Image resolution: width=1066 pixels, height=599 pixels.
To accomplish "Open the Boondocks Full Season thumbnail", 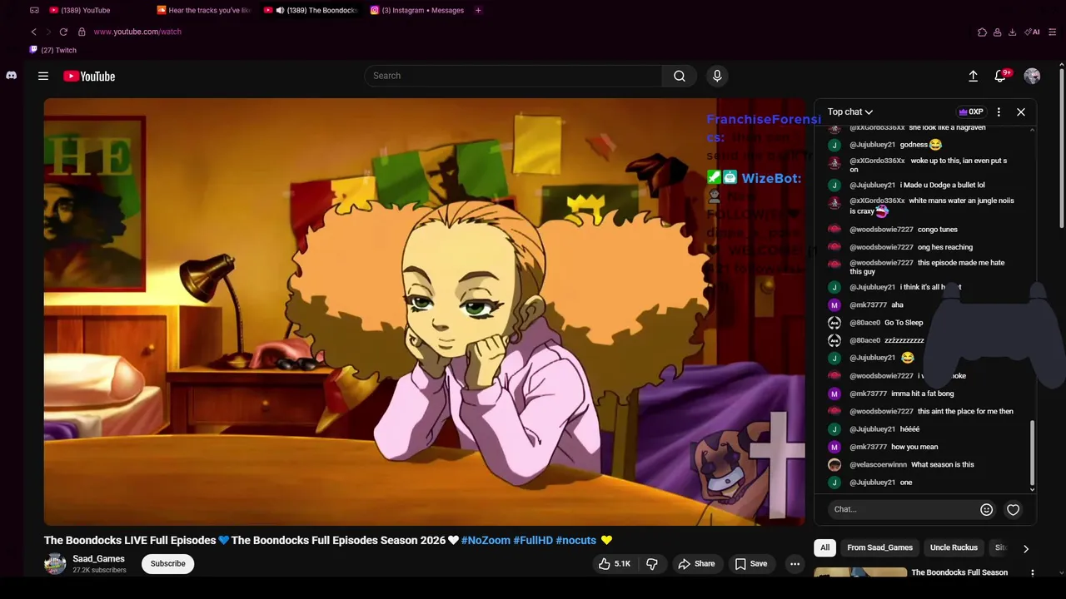I will (x=860, y=572).
